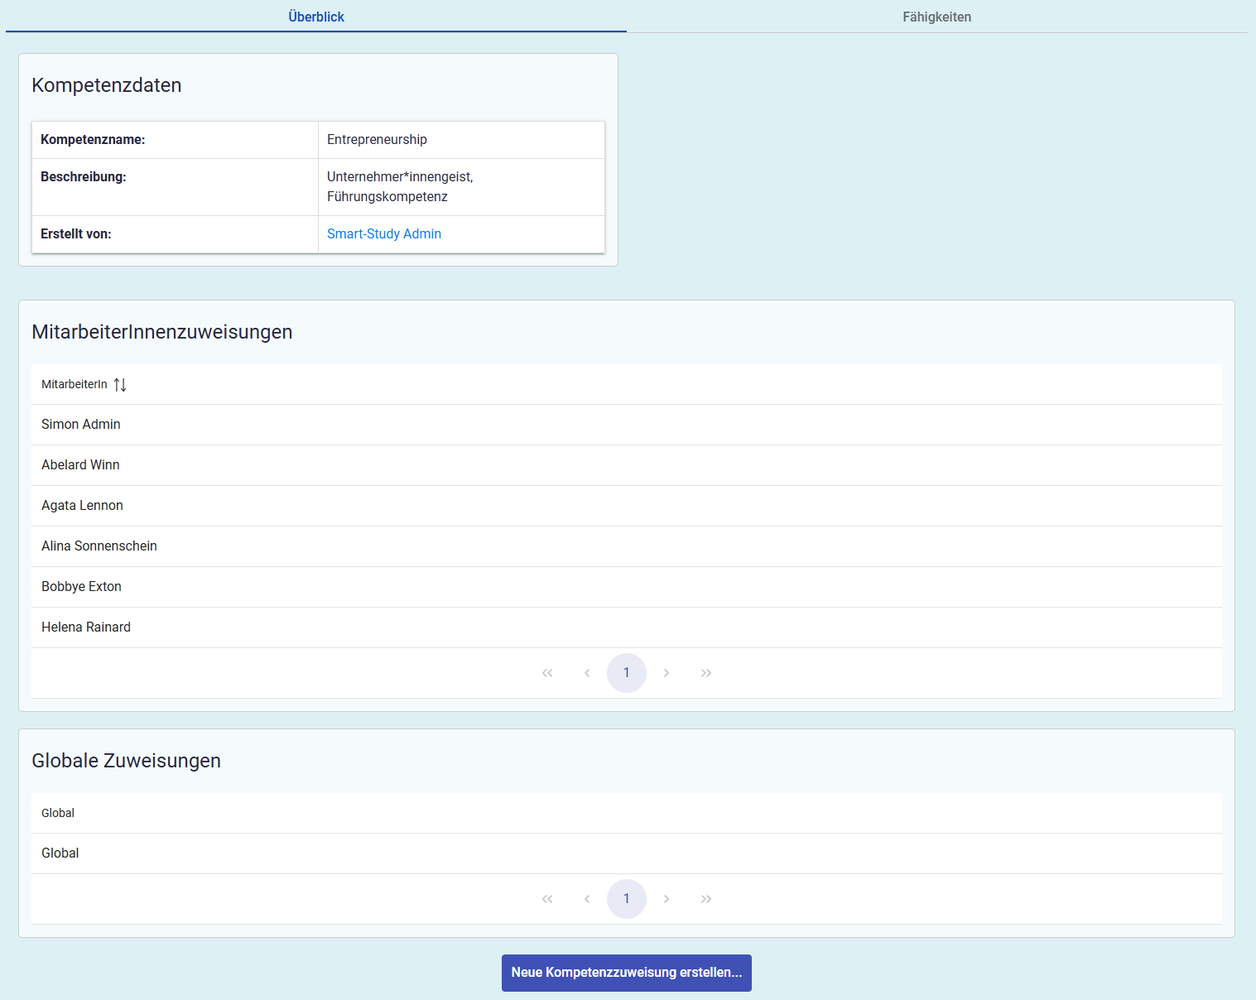
Task: Go to first page of employee assignments
Action: (x=547, y=673)
